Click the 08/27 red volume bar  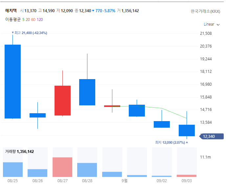pos(62,167)
